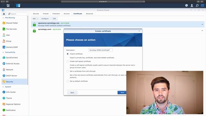This screenshot has width=206, height=116.
Task: Expand the spacerex.synology.me certificate details
Action: pyautogui.click(x=202, y=24)
